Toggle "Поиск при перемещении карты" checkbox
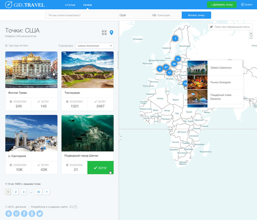257x220 pixels. [211, 27]
